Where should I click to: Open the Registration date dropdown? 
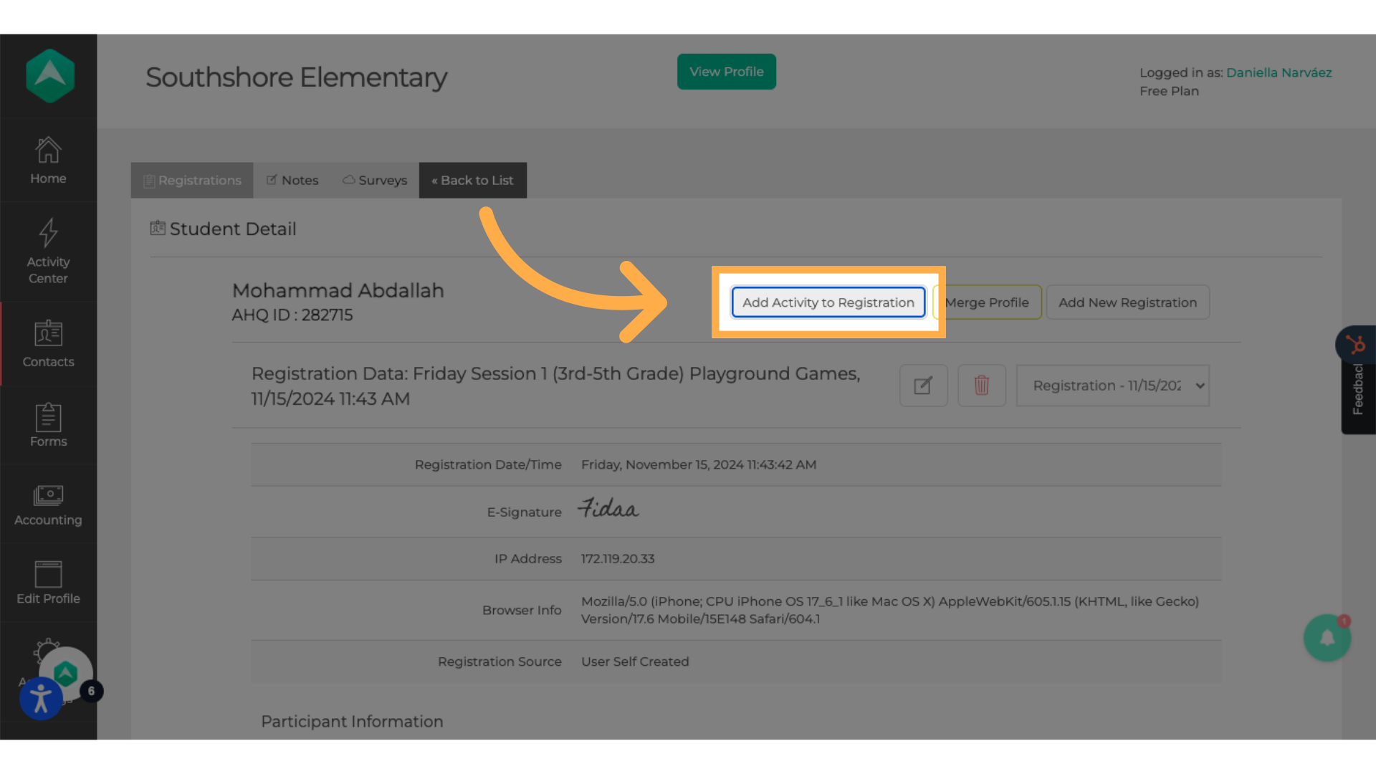(x=1112, y=386)
